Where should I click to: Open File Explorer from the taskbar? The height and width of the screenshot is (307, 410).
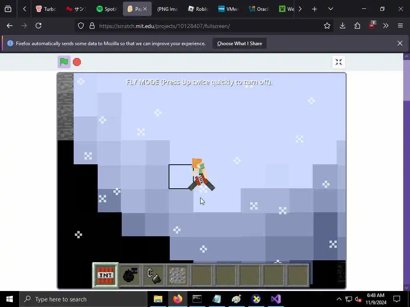[x=158, y=299]
